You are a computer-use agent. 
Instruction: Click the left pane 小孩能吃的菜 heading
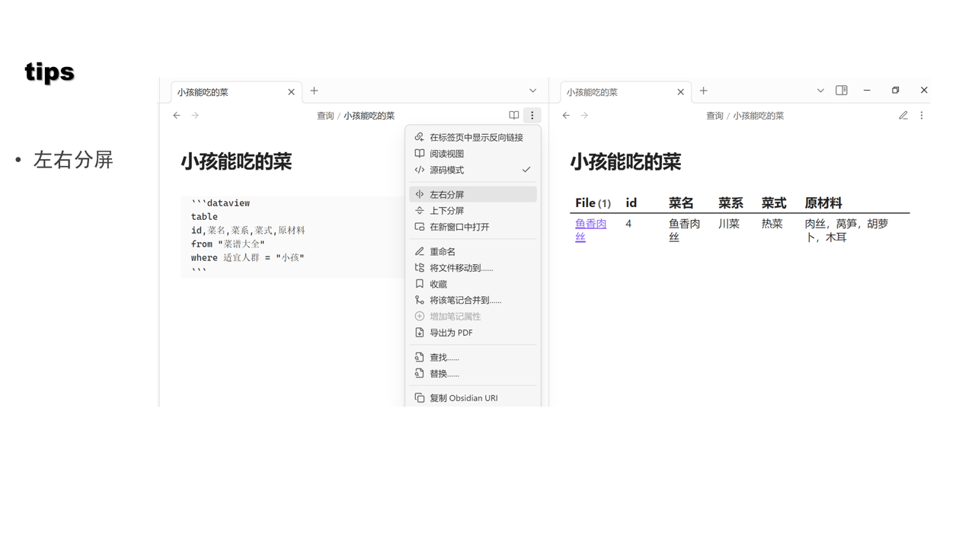point(236,161)
